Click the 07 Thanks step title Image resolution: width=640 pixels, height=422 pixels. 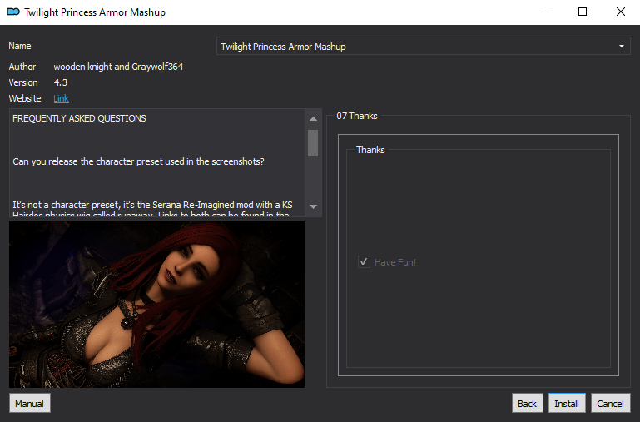pos(357,116)
